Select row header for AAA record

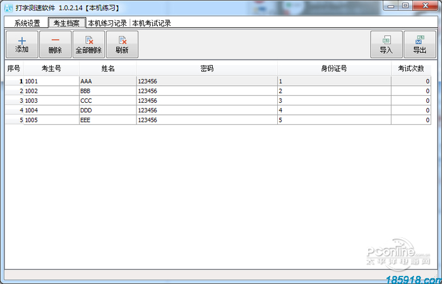pos(15,81)
